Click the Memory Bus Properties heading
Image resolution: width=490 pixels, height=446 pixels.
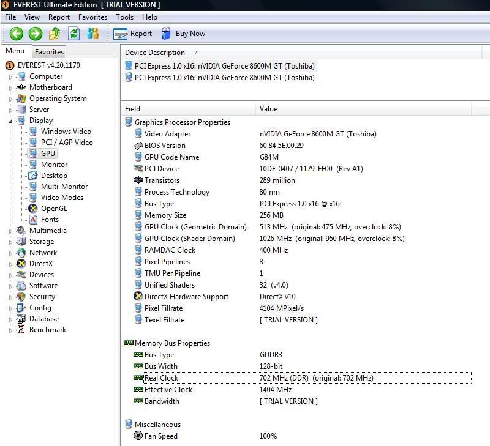[172, 343]
